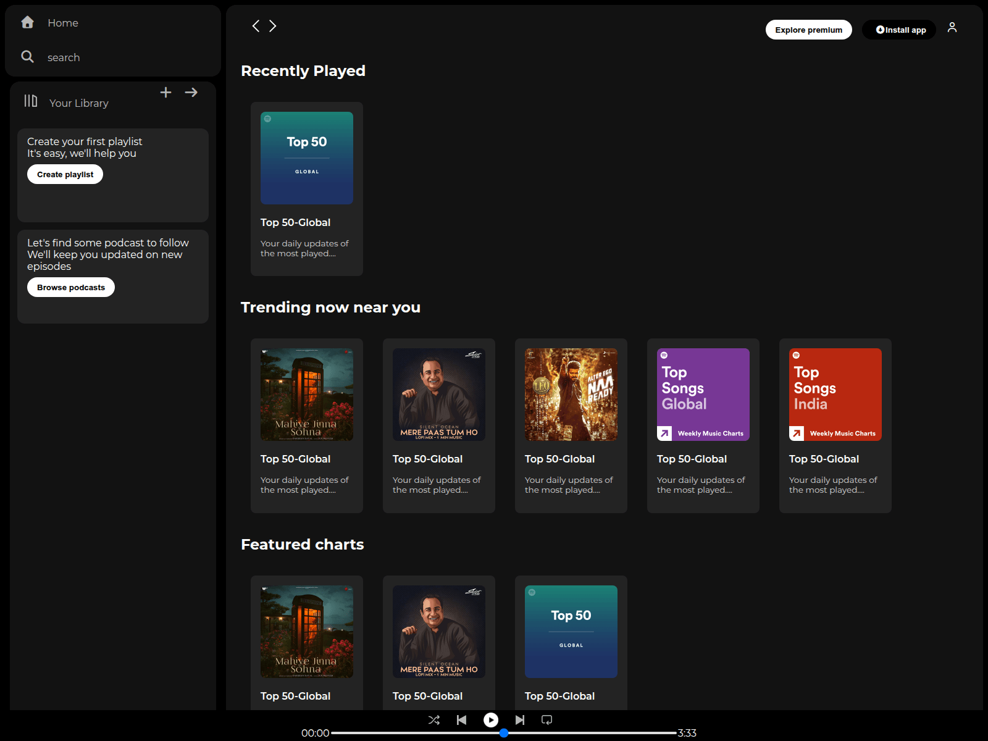This screenshot has height=741, width=988.
Task: Click the Explore premium button
Action: (809, 30)
